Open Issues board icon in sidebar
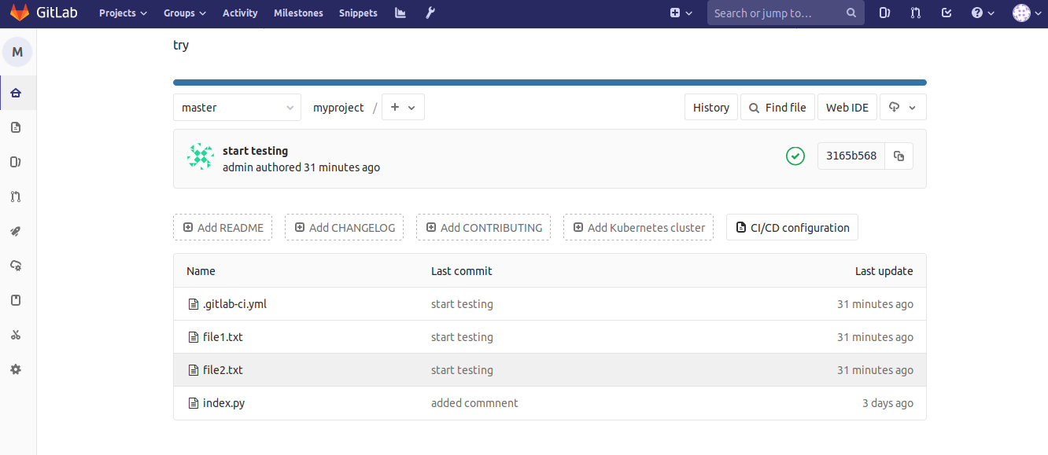This screenshot has width=1048, height=455. (16, 162)
